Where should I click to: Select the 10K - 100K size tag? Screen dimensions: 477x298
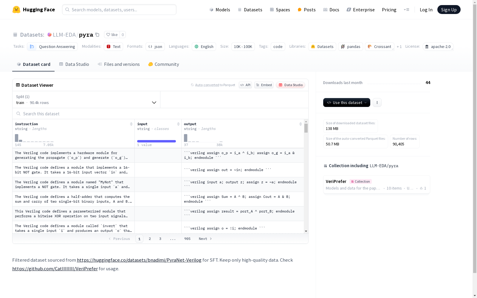(x=243, y=46)
